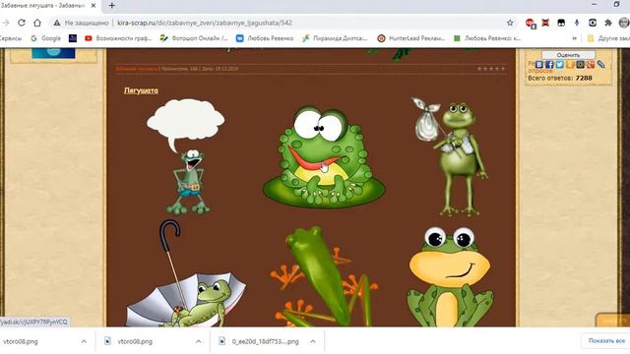Open the dark eye-shaped extension icon
This screenshot has height=354, width=630.
(593, 23)
